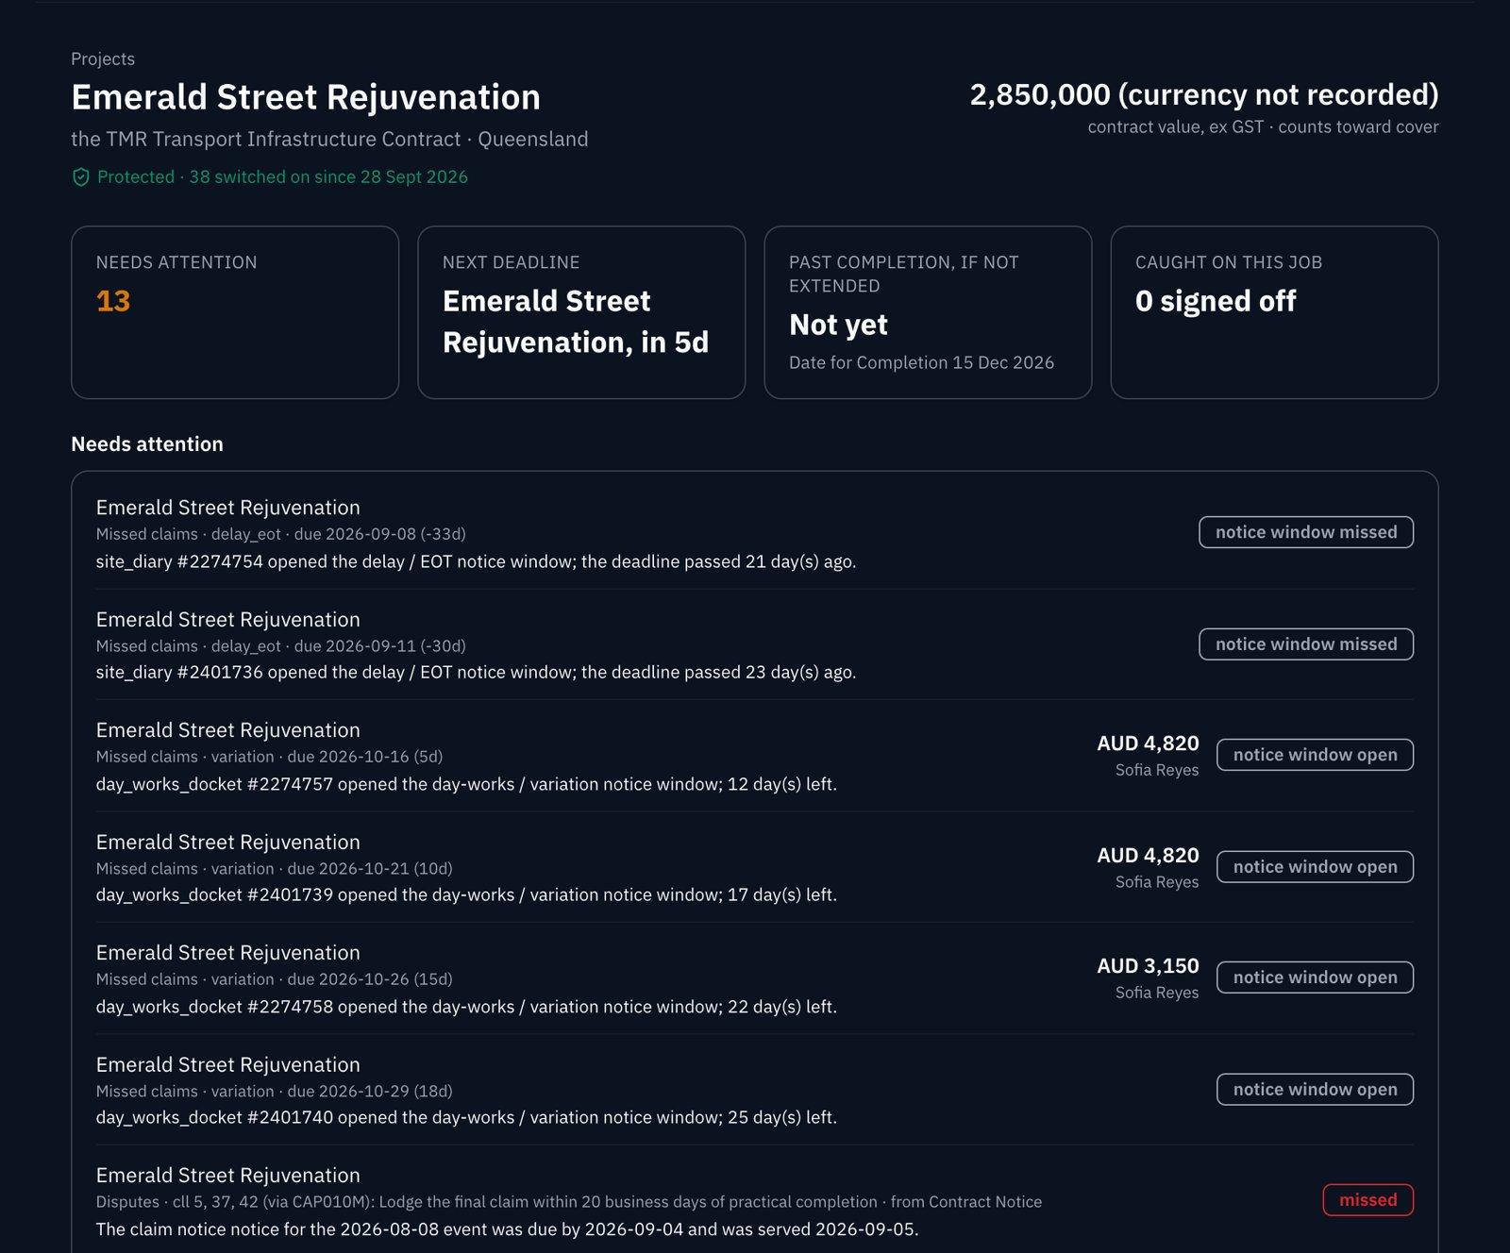Select the Emerald Street Rejuvenation page heading
Screen dimensions: 1510x1253
[x=306, y=97]
